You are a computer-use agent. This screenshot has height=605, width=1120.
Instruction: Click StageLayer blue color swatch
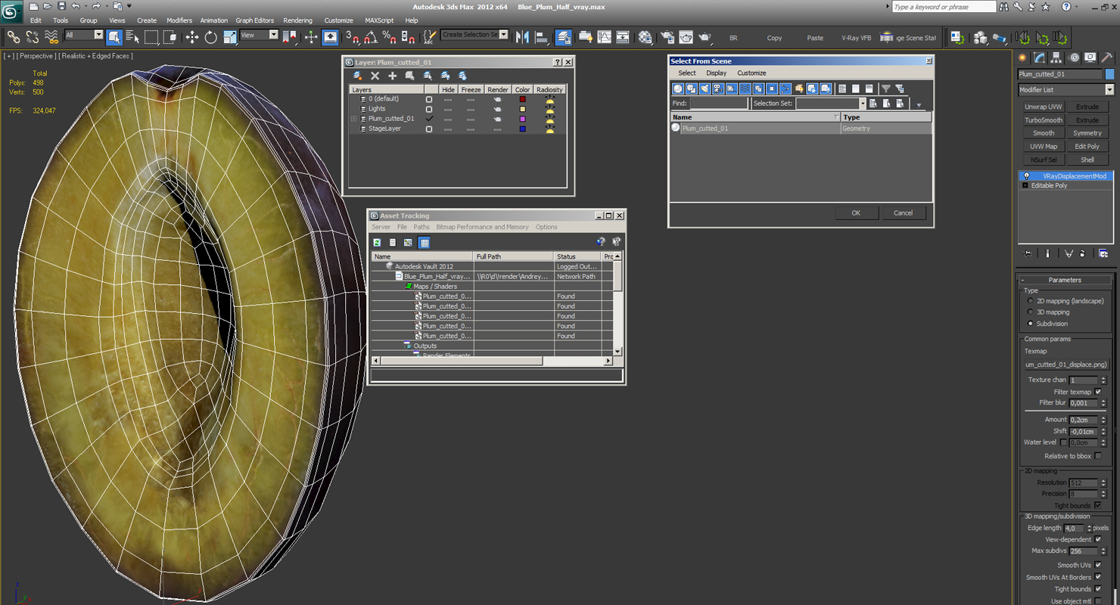[522, 129]
